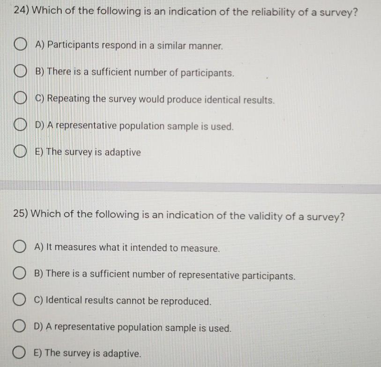Click 'It measures what it intended to measure'
Viewport: 381px width, 367px height.
pos(127,248)
